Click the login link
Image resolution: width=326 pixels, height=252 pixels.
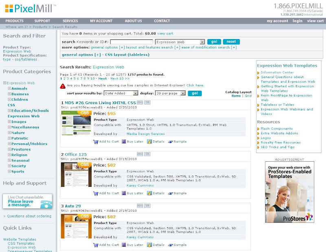297,21
